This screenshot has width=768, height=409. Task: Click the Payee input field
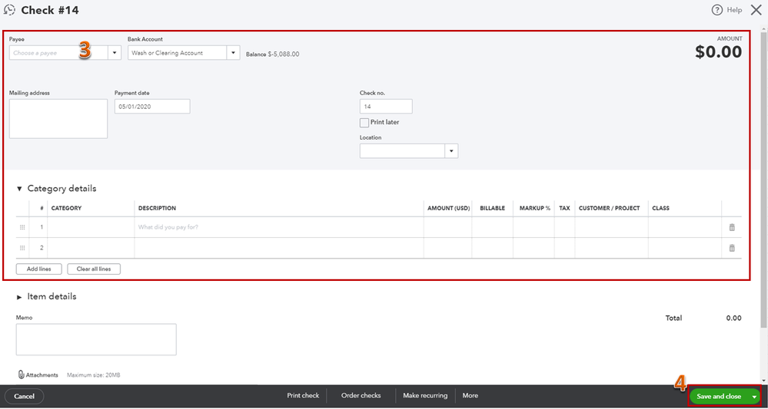(58, 53)
